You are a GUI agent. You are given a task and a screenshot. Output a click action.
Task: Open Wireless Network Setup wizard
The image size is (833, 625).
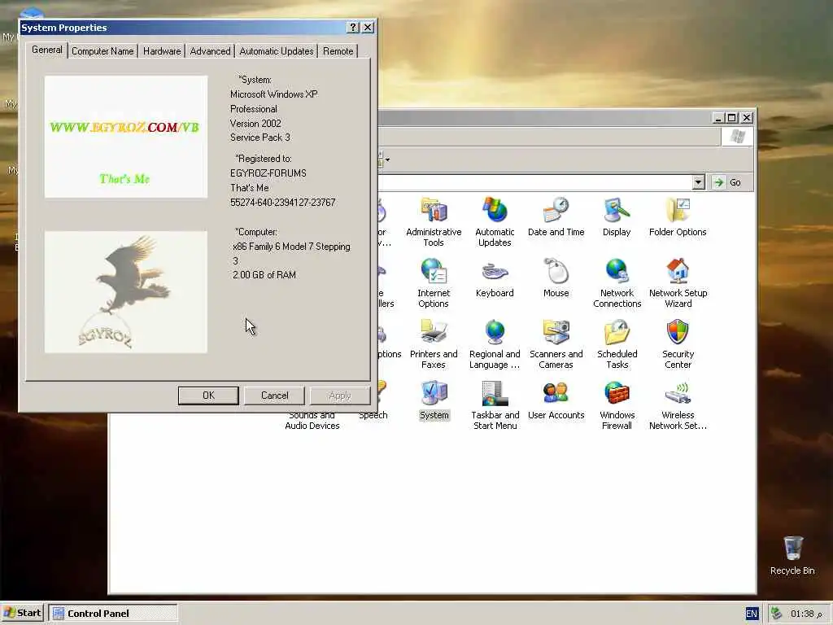point(678,405)
